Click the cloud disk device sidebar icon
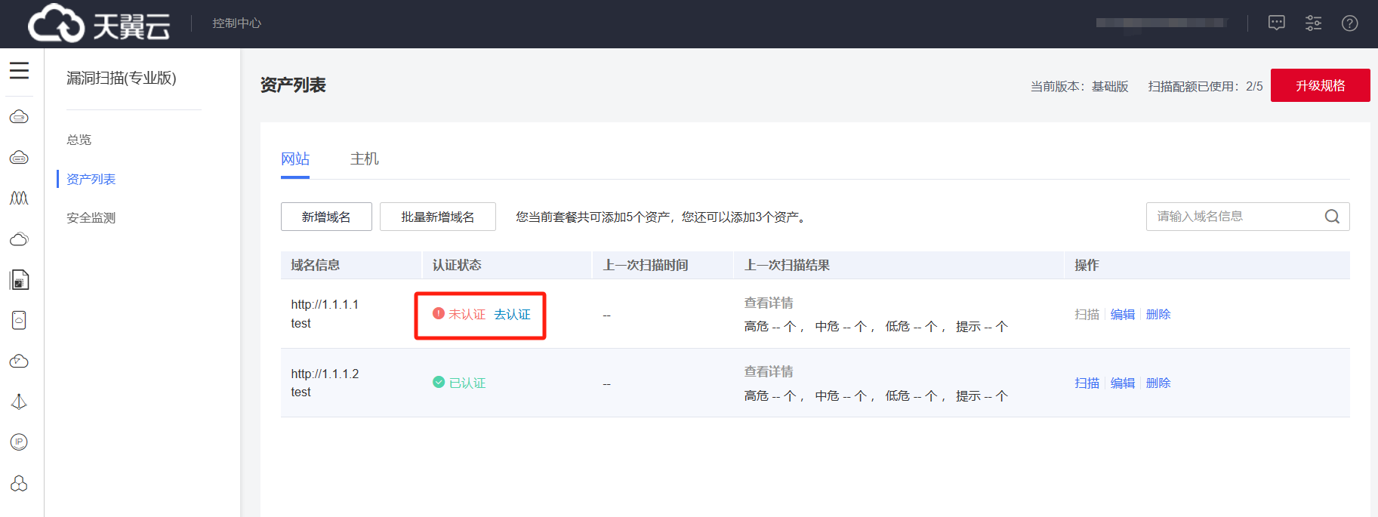Screen dimensions: 1378x517 (x=19, y=320)
